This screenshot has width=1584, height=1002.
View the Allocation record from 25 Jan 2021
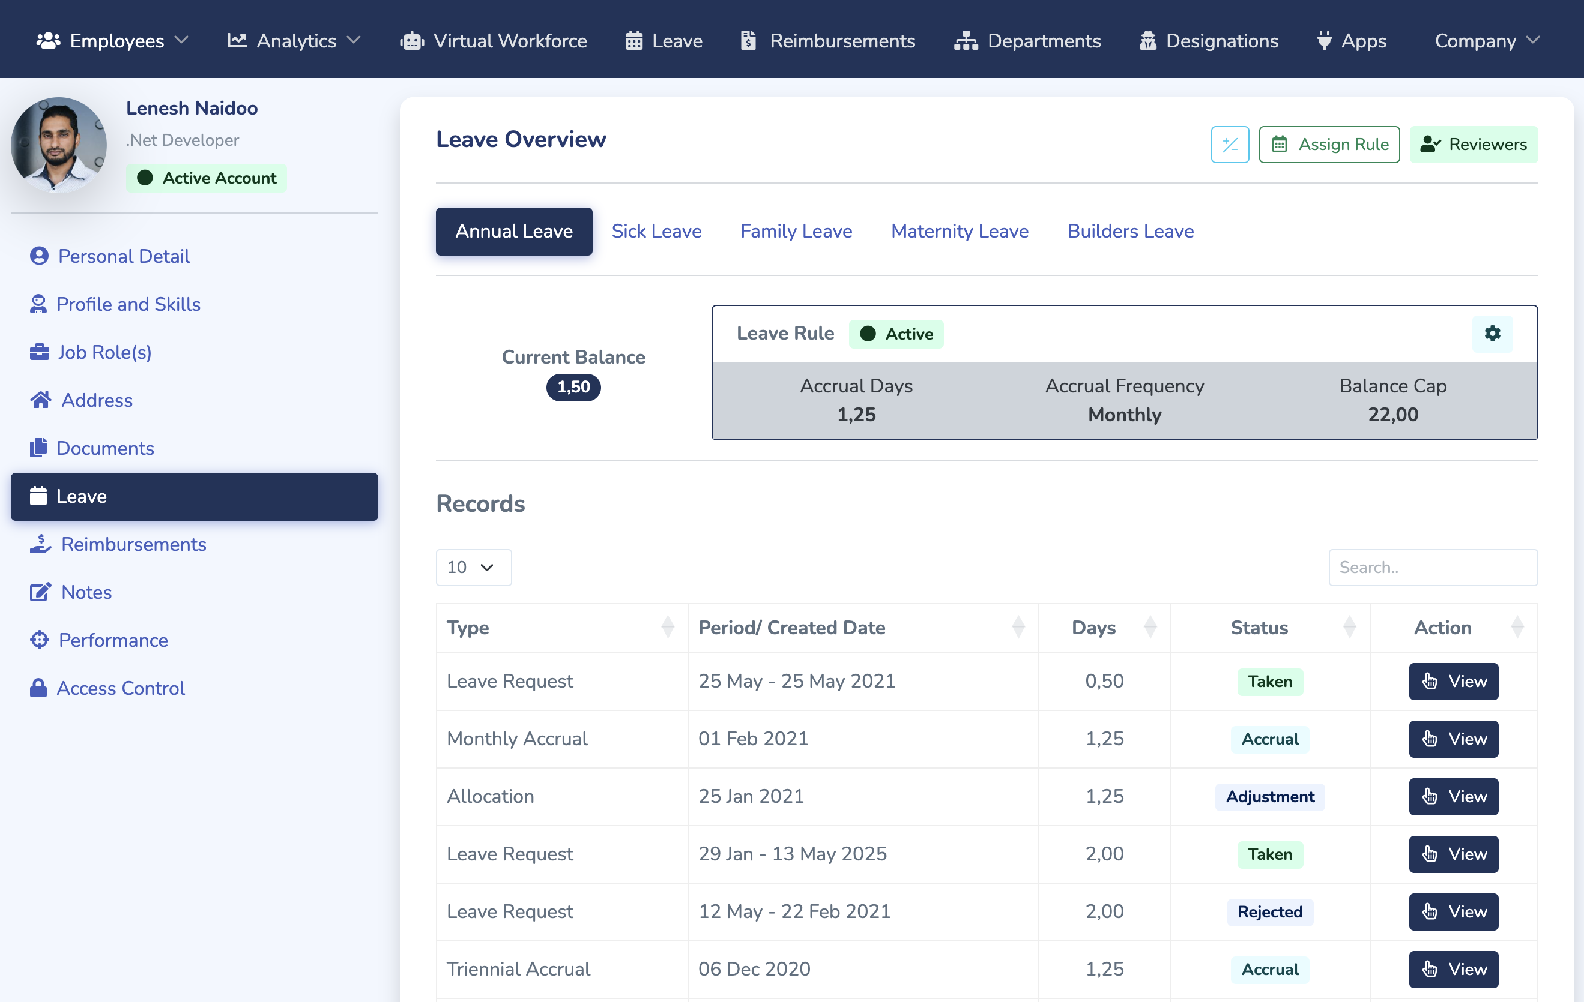pos(1453,796)
